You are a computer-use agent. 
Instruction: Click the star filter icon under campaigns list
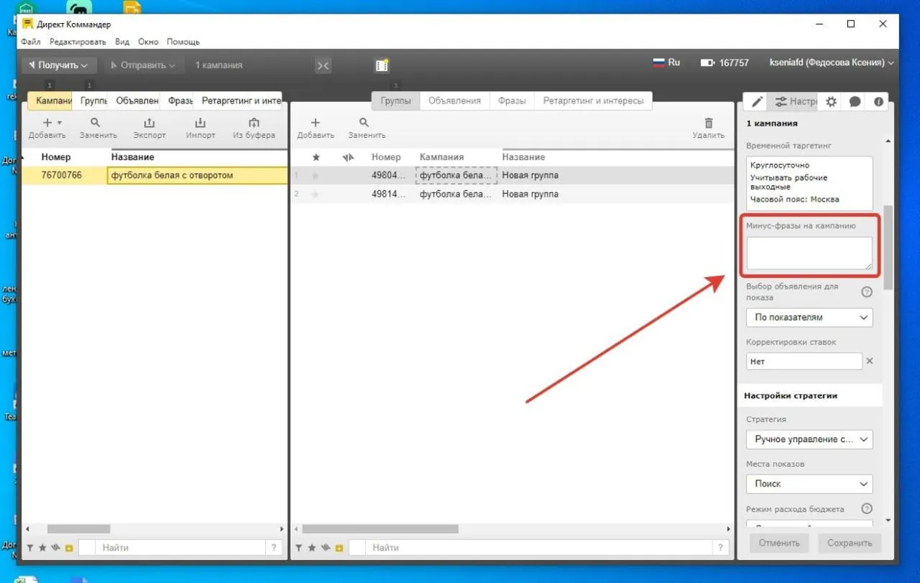click(43, 548)
